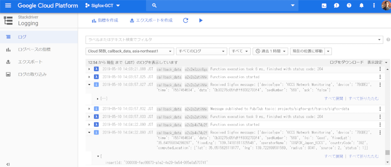Select the ログ sidebar item

tap(39, 37)
